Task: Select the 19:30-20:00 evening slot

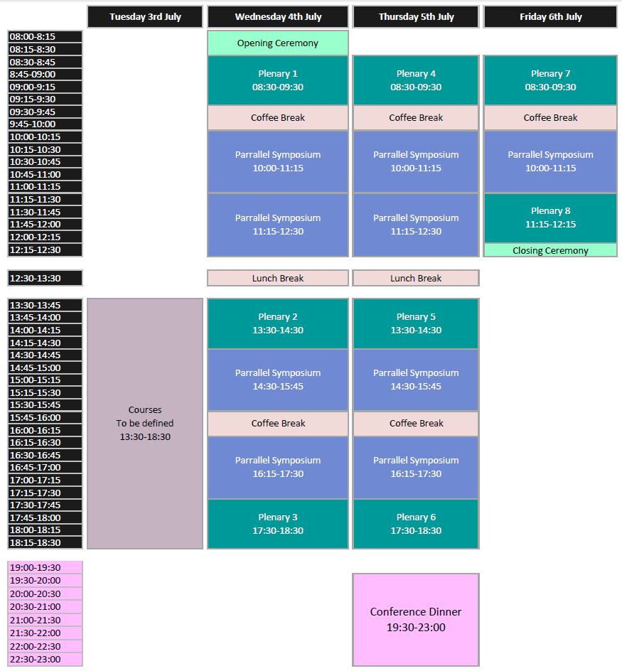Action: [45, 581]
